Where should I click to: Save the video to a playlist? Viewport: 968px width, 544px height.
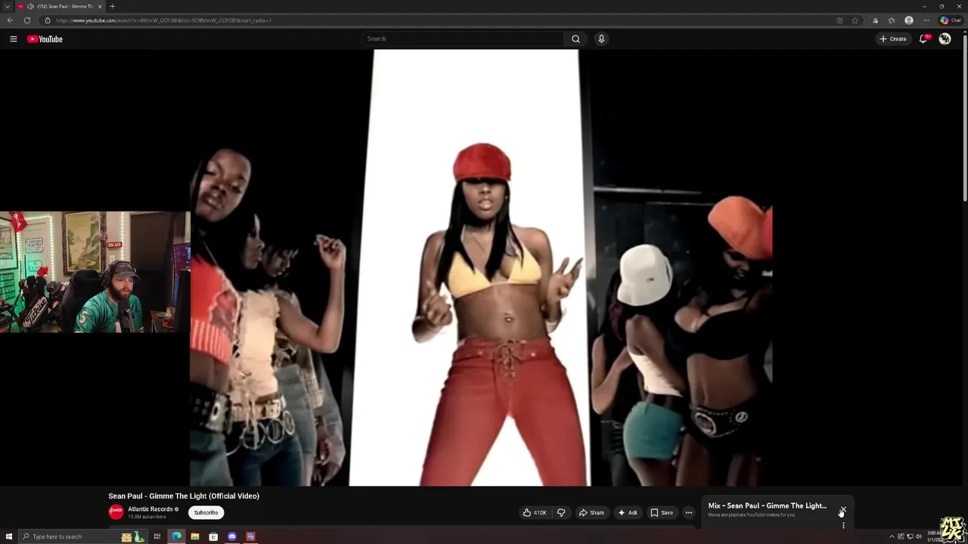pos(662,512)
